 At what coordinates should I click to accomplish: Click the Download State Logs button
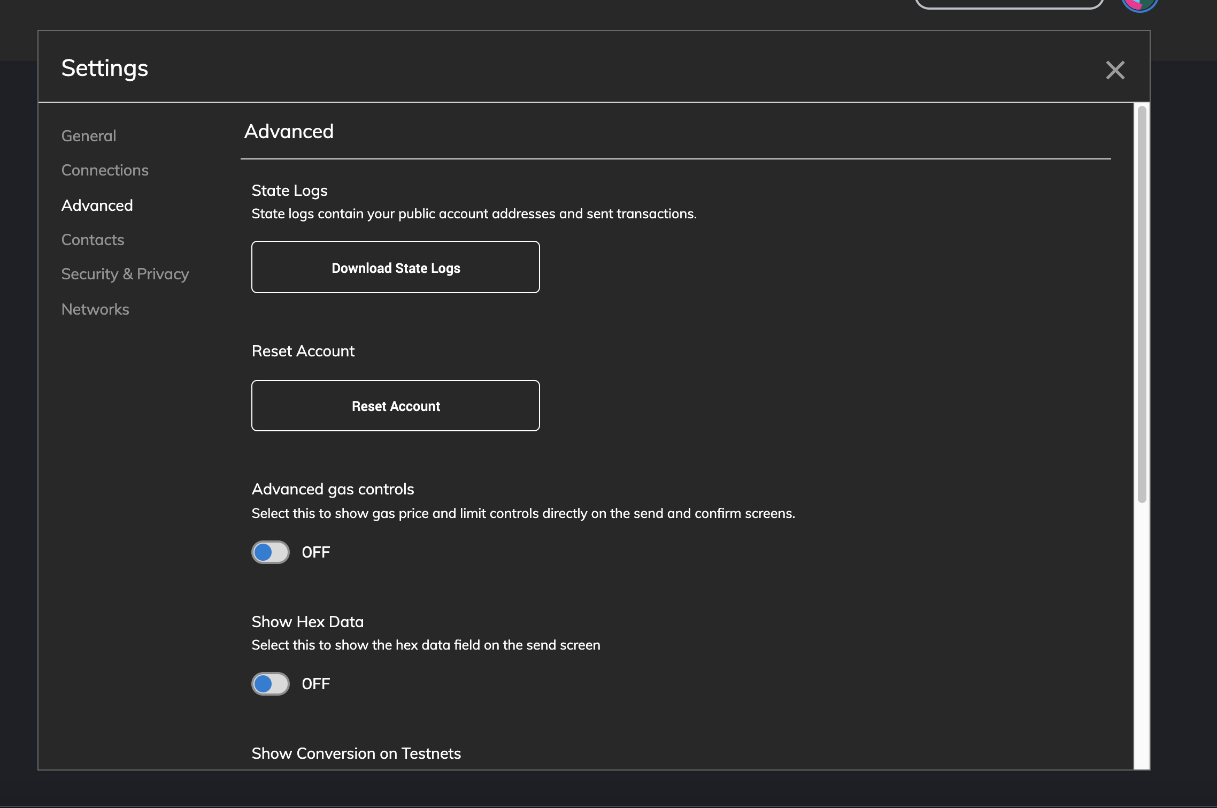pos(396,268)
